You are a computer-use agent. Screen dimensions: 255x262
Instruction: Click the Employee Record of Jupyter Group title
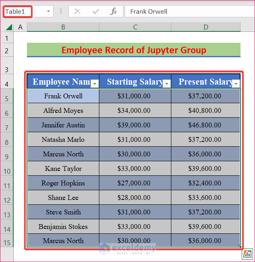(134, 50)
